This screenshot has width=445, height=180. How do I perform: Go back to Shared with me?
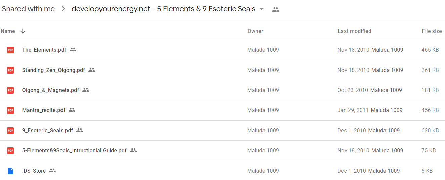pos(28,9)
